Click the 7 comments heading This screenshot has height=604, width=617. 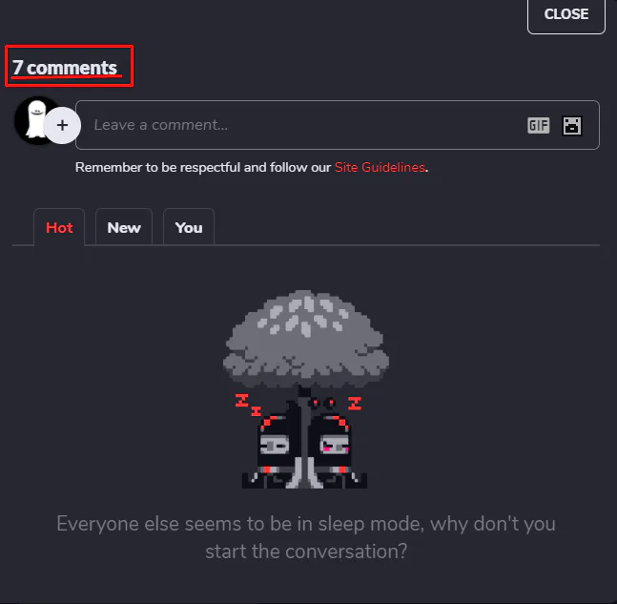[x=65, y=68]
